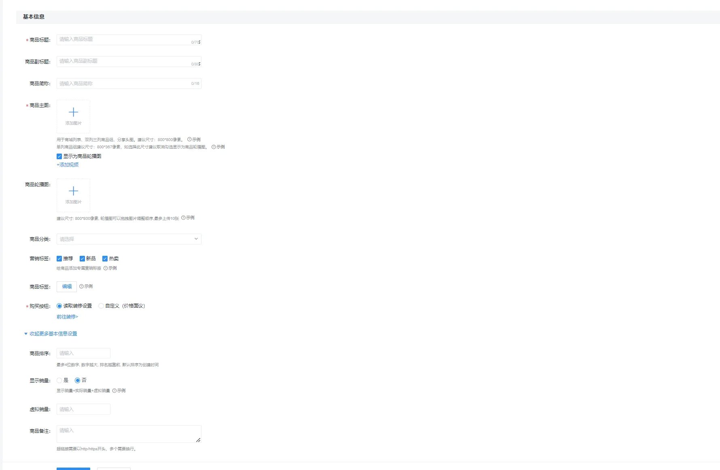Image resolution: width=720 pixels, height=470 pixels.
Task: Open the 商品分类 dropdown
Action: [129, 239]
